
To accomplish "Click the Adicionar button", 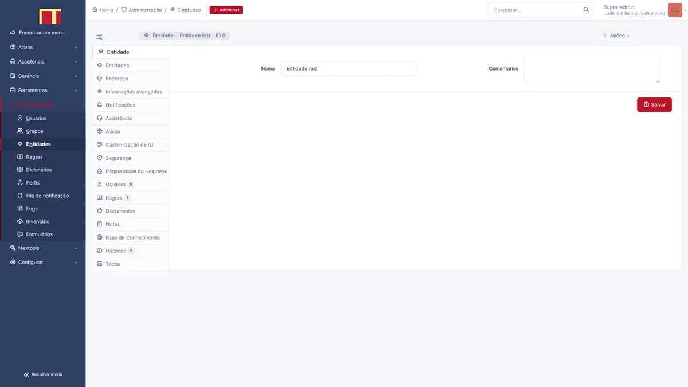I will coord(226,10).
